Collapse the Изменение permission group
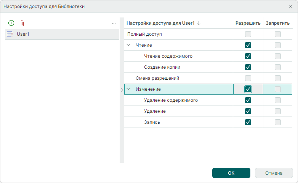 click(x=128, y=89)
